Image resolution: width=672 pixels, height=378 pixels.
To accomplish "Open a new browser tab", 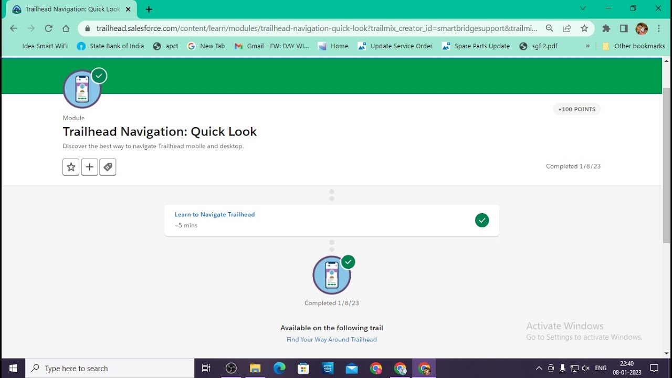I will click(x=149, y=9).
